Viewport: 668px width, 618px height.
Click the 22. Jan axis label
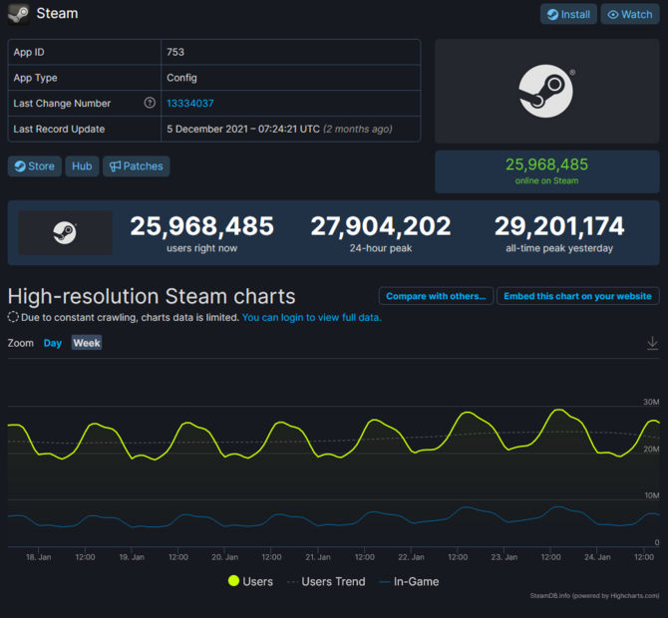[x=411, y=557]
